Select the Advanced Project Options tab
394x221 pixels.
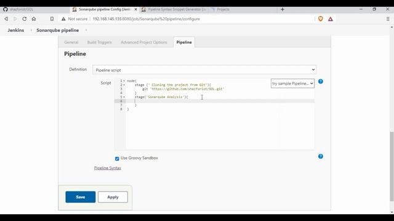(143, 42)
